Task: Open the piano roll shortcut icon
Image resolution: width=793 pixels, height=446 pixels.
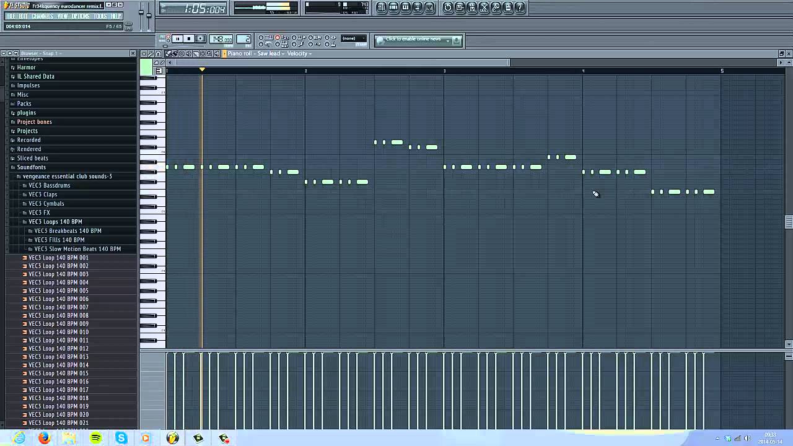Action: [405, 7]
